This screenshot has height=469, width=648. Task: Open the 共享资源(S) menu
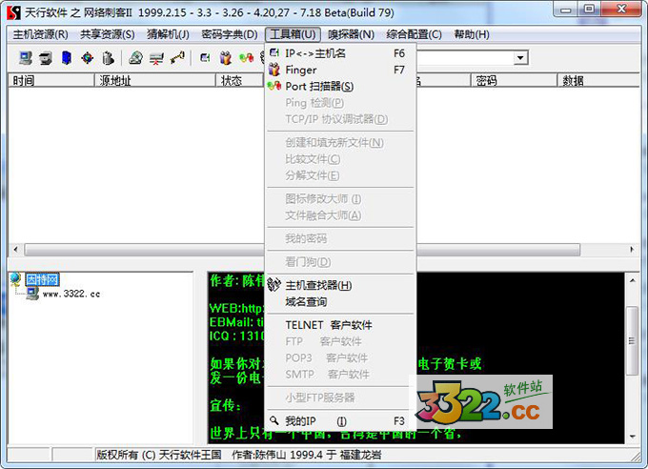click(108, 34)
